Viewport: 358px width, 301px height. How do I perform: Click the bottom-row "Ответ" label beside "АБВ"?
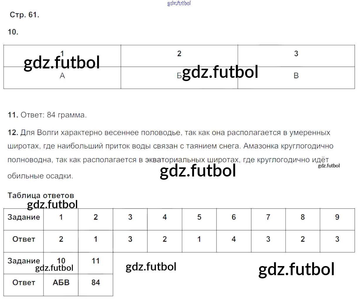coord(24,282)
